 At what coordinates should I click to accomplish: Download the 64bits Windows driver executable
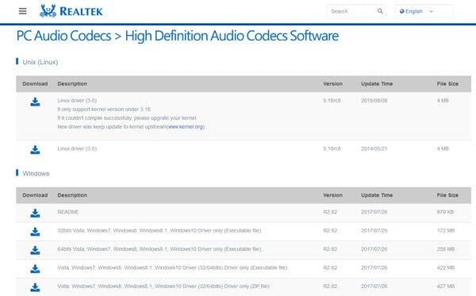pos(35,250)
